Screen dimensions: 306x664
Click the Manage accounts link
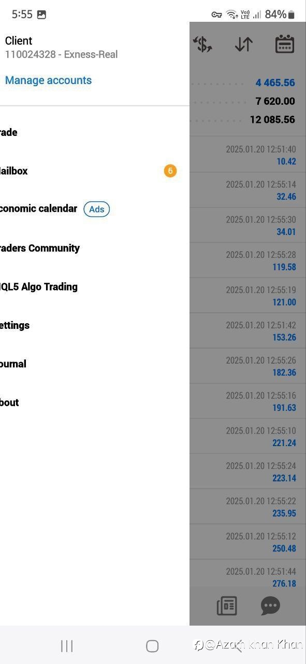48,80
